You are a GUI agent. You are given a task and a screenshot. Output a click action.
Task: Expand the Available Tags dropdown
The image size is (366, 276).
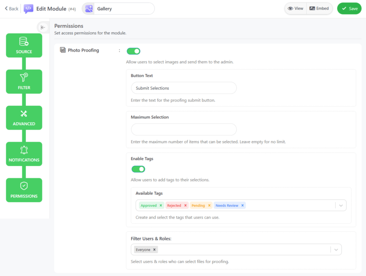click(x=341, y=206)
